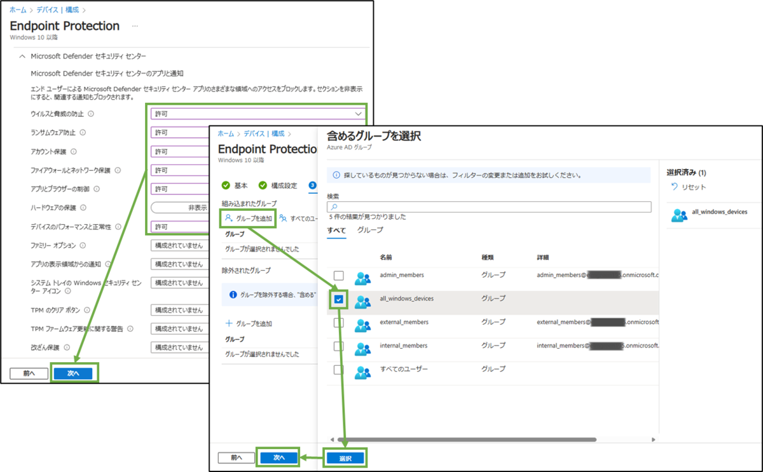Open info tooltip for ランサムウェア防止

click(x=83, y=133)
